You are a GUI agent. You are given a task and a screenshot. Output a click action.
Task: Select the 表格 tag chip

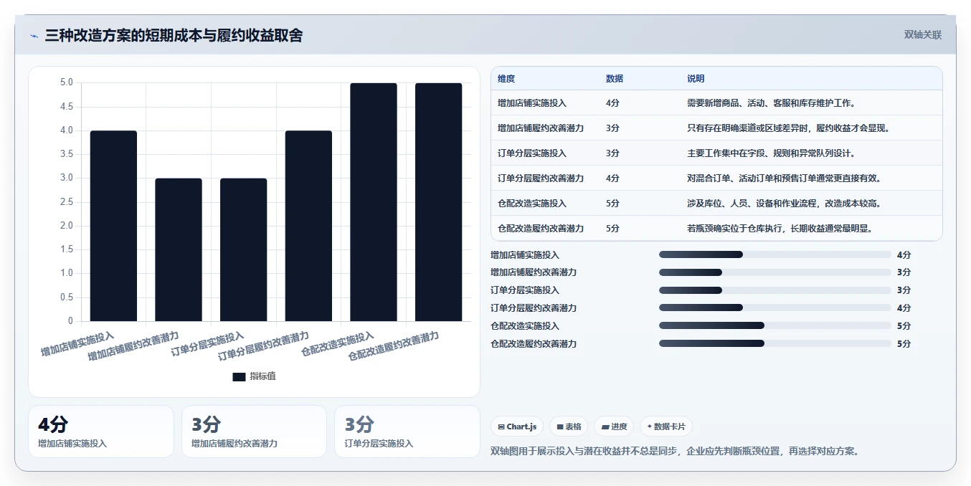pos(569,427)
